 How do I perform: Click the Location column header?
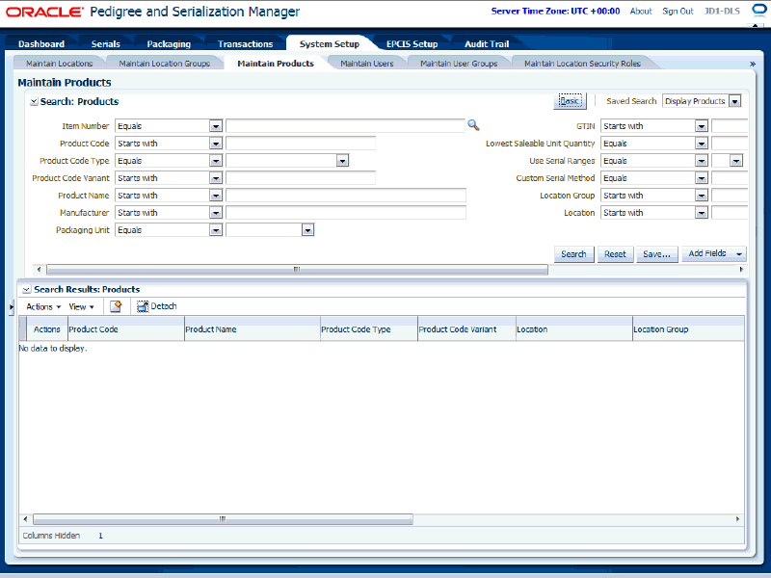[573, 329]
